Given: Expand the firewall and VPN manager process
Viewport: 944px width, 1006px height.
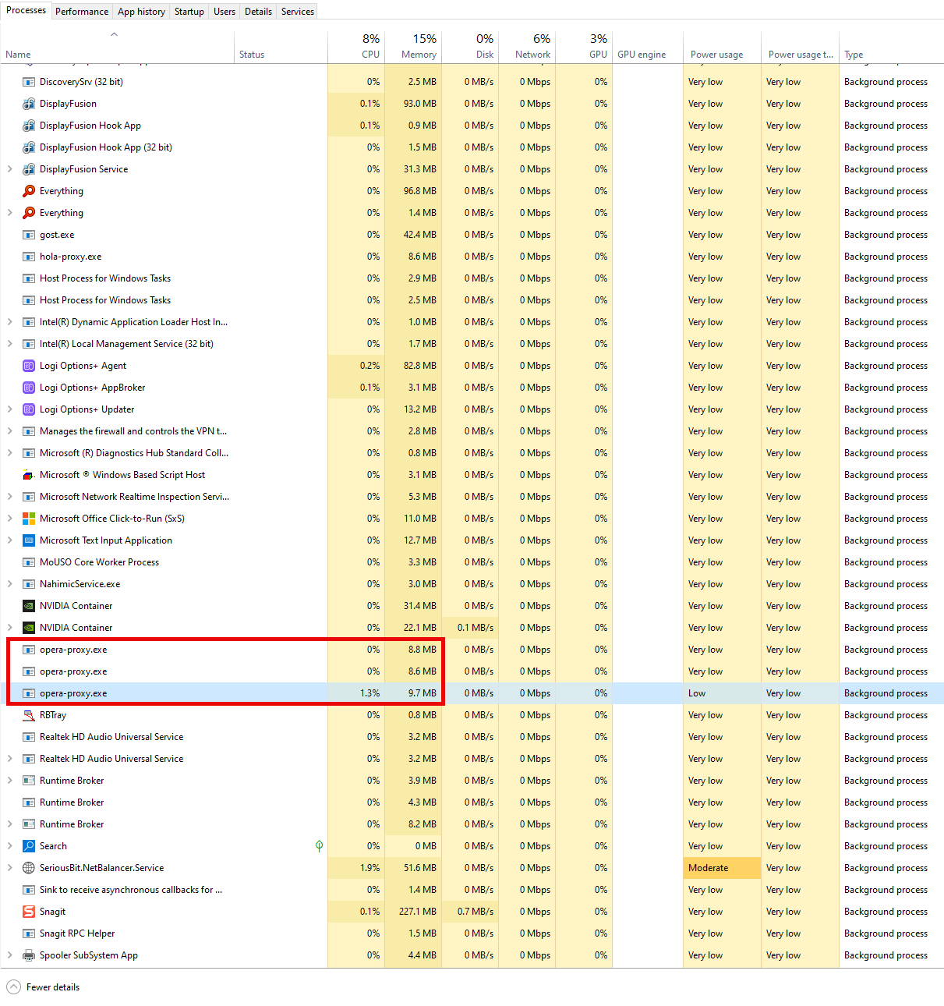Looking at the screenshot, I should pos(9,431).
